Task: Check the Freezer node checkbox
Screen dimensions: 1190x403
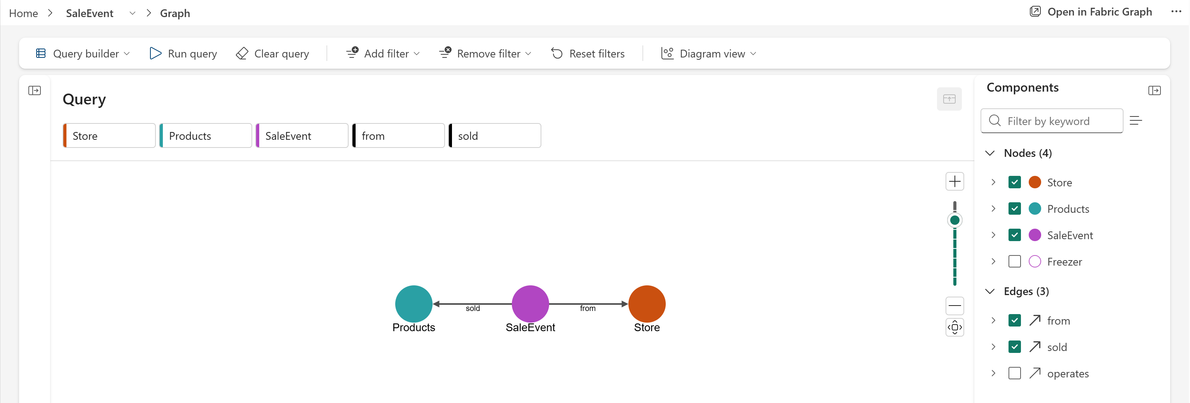Action: pyautogui.click(x=1014, y=261)
